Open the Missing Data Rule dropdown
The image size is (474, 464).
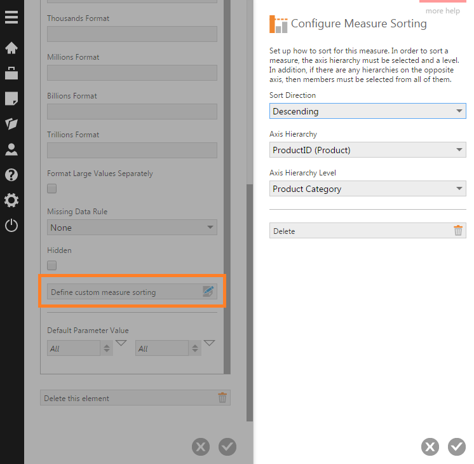pyautogui.click(x=132, y=227)
